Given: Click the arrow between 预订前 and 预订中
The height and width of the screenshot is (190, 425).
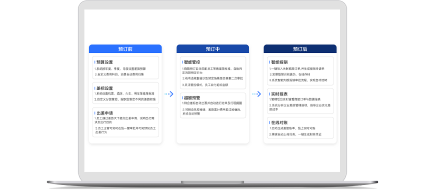Looking at the screenshot, I should click(x=169, y=94).
